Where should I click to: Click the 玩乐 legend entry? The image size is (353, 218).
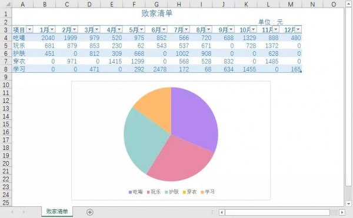(x=154, y=192)
